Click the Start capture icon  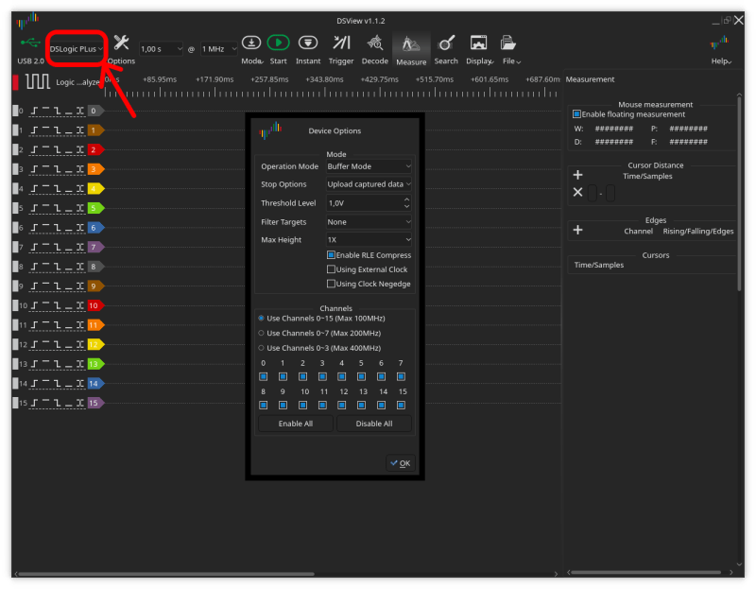pos(277,42)
